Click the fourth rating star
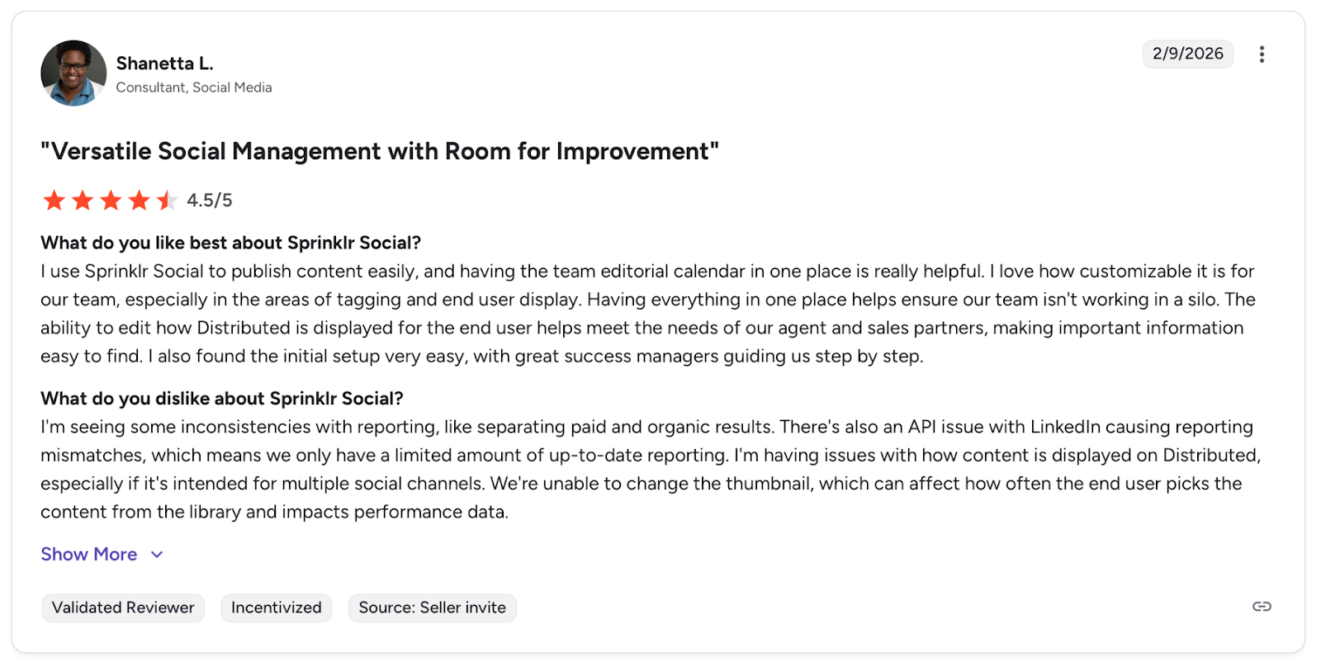Image resolution: width=1321 pixels, height=662 pixels. [x=139, y=200]
